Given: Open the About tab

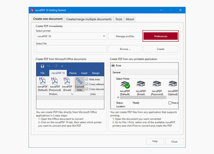Looking at the screenshot, I should coord(130,19).
